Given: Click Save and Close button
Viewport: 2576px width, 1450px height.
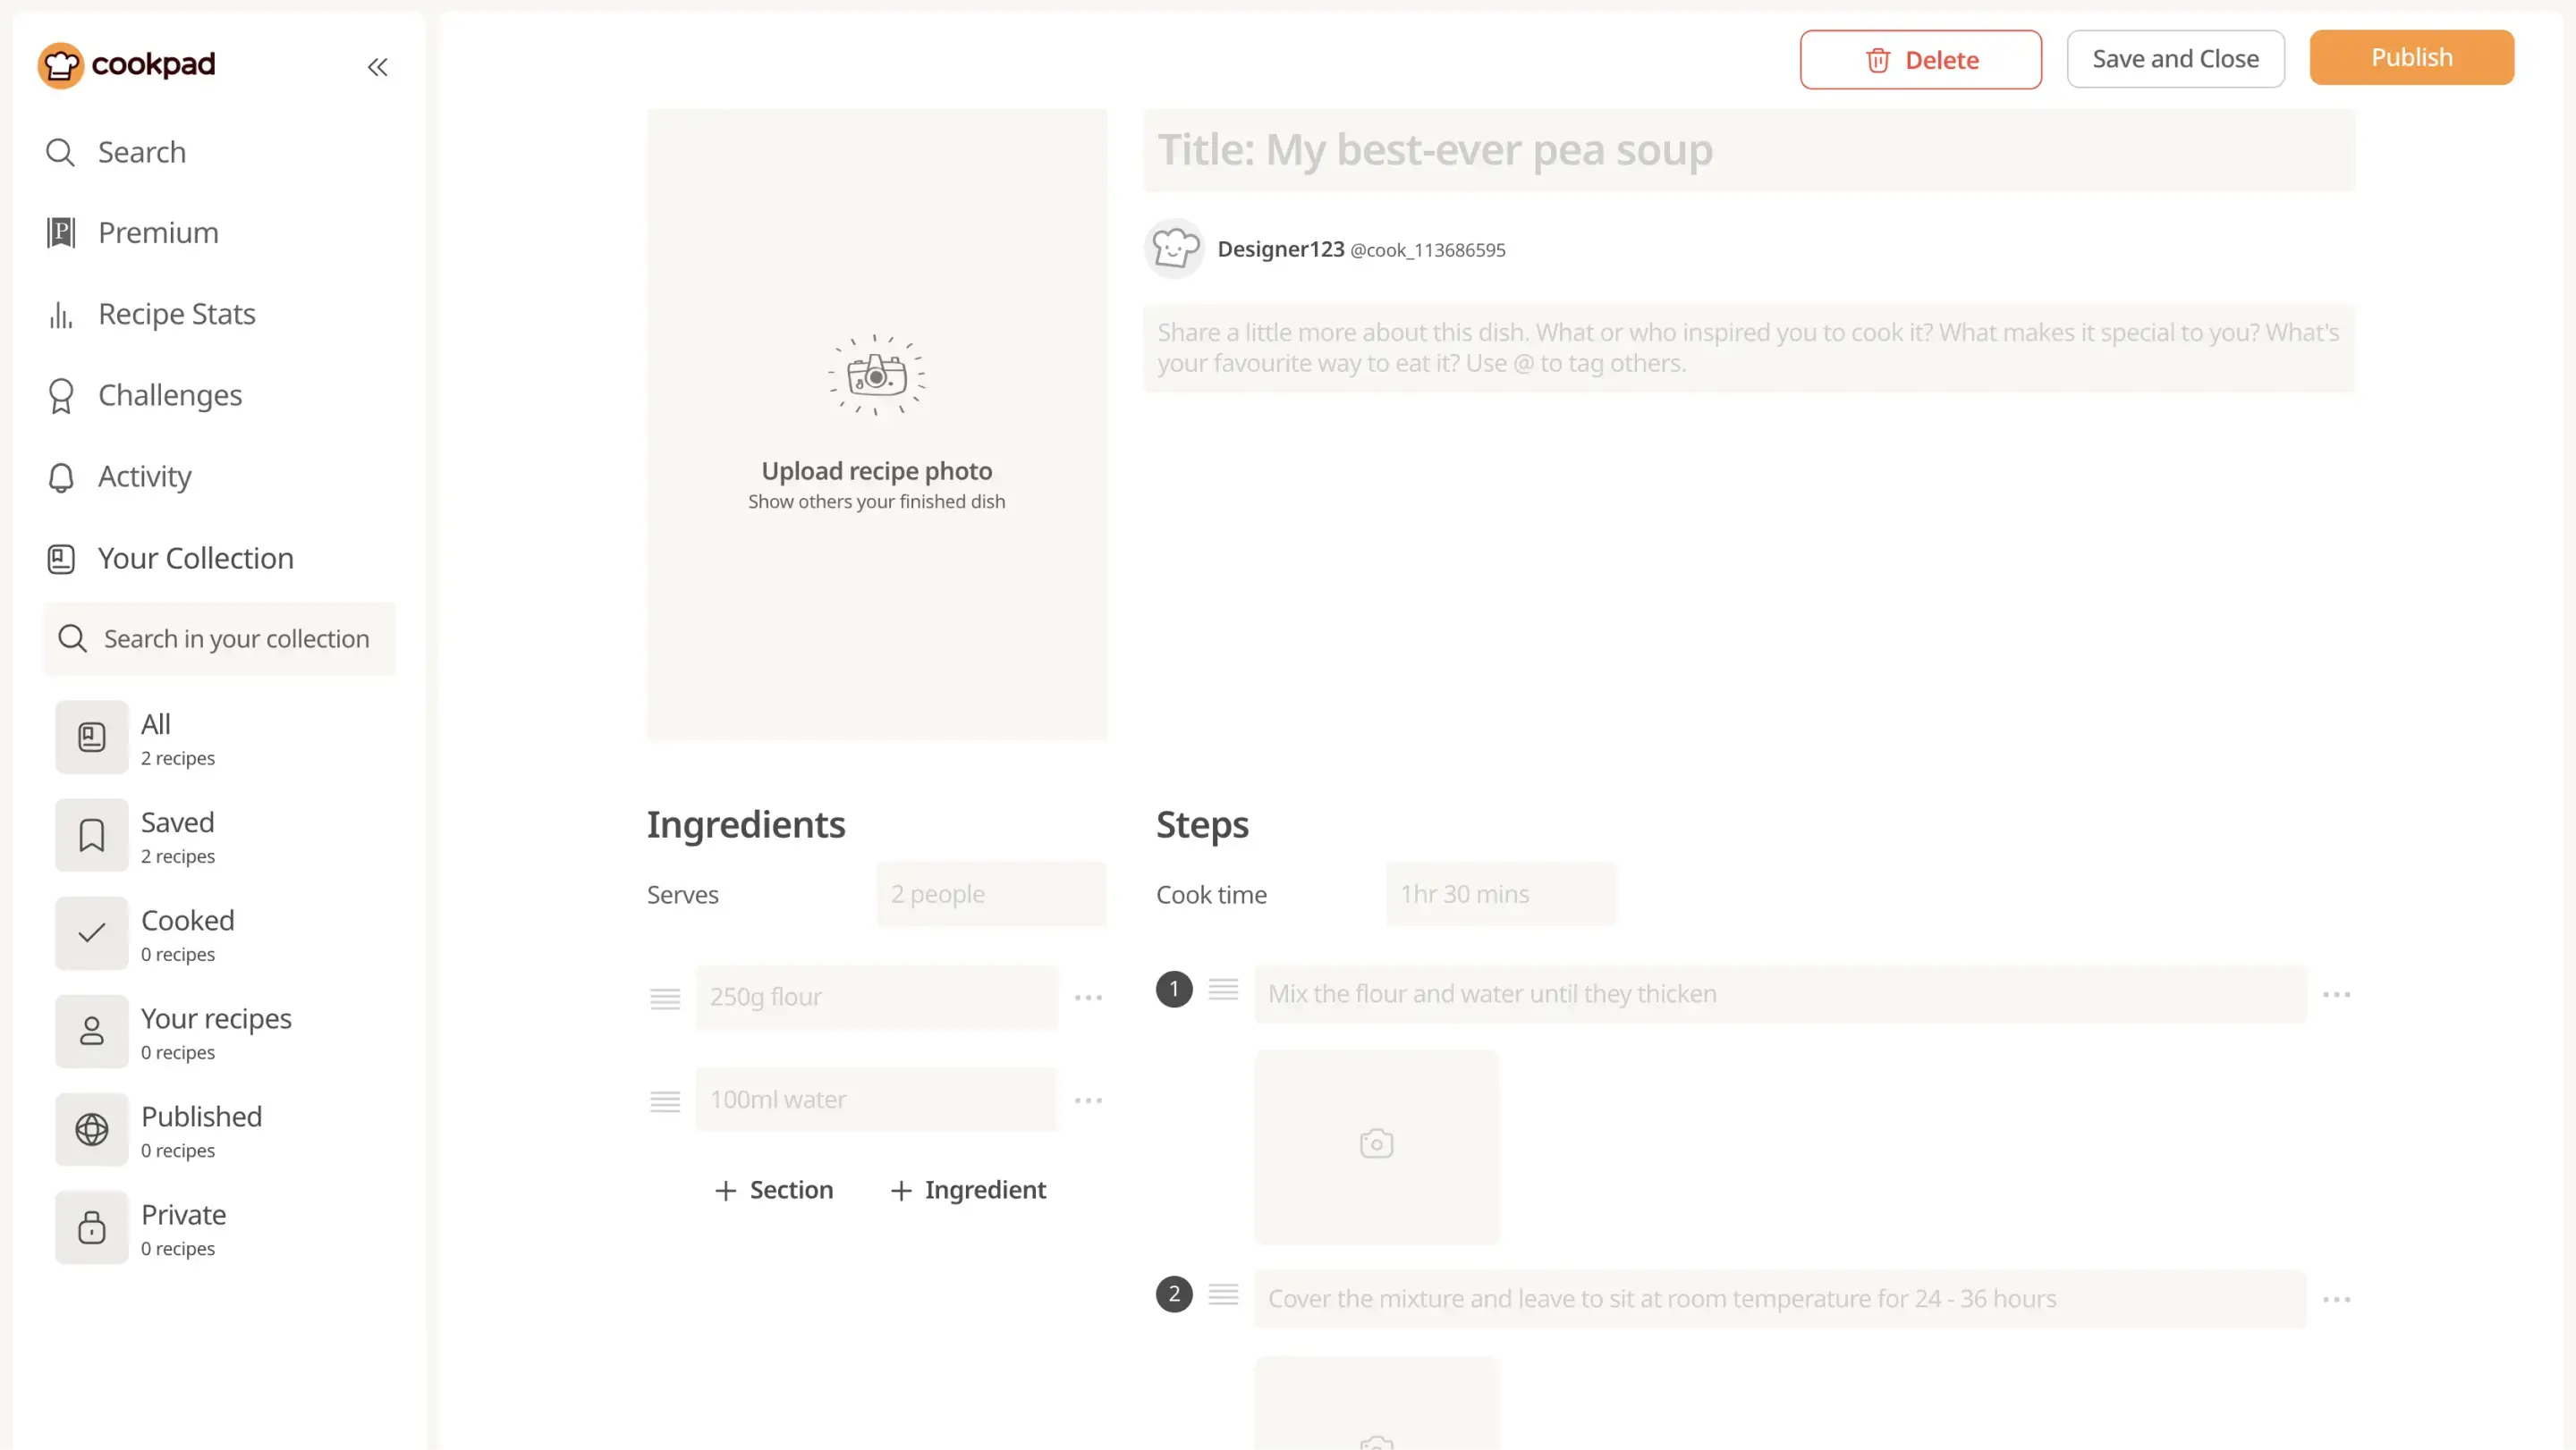Looking at the screenshot, I should [2175, 60].
